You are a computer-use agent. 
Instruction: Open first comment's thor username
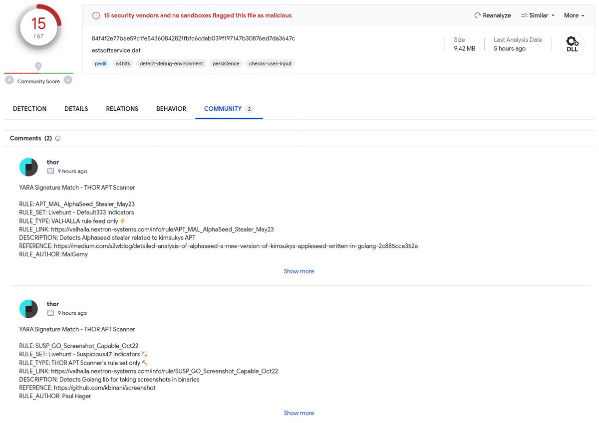point(53,162)
